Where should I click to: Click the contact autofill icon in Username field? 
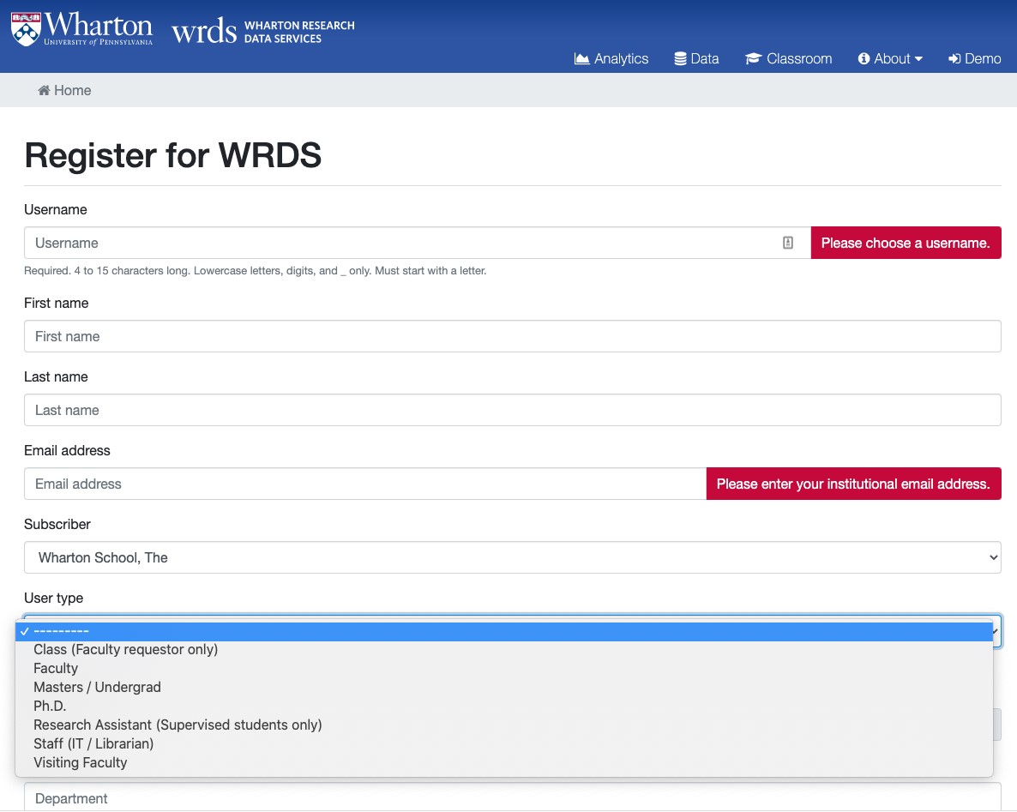(787, 243)
